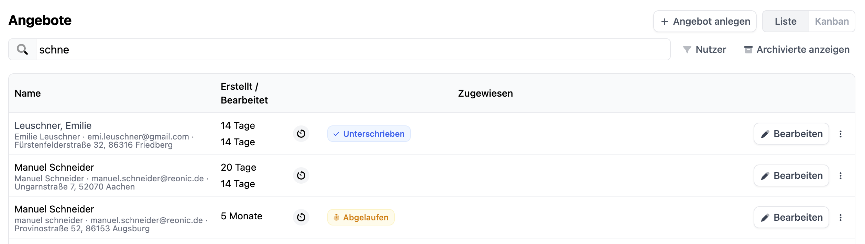Viewport: 865px width, 244px height.
Task: Click the Unterschrieben status badge
Action: coord(369,134)
